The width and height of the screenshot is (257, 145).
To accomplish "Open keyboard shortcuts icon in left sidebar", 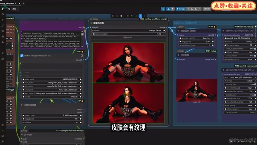I will coord(3,136).
